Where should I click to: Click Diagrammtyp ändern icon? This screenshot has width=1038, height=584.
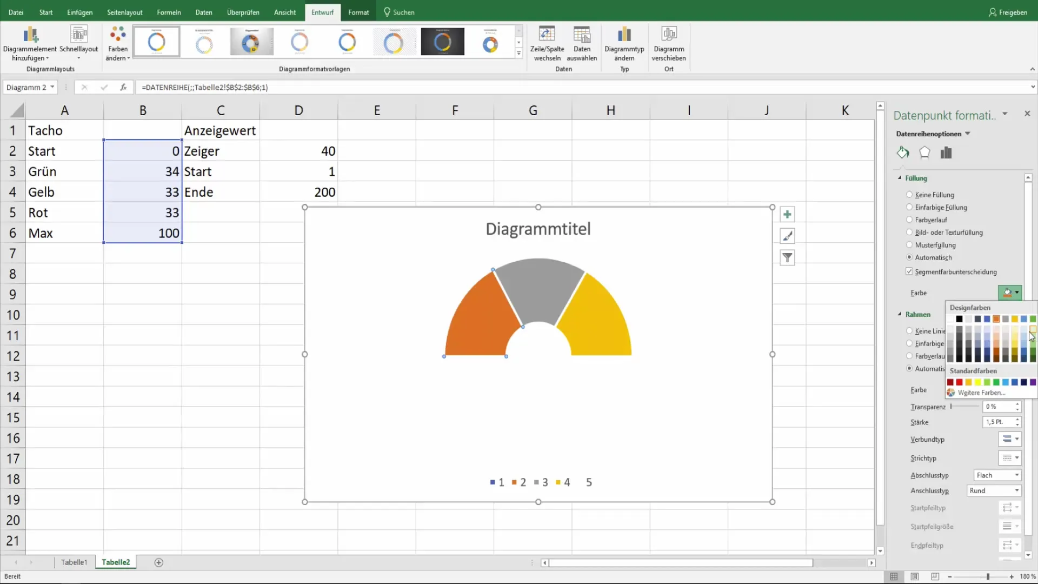(x=624, y=35)
